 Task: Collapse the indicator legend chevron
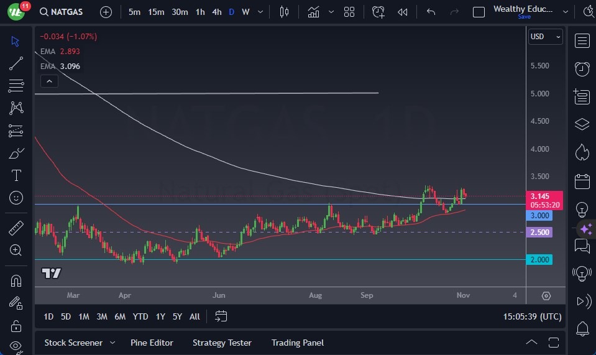[48, 81]
